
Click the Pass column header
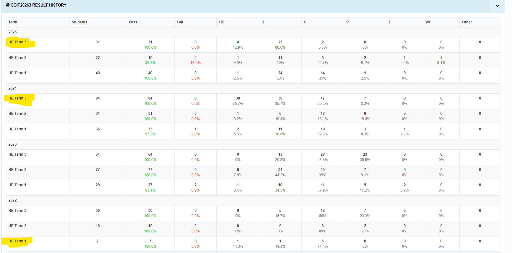click(x=133, y=22)
